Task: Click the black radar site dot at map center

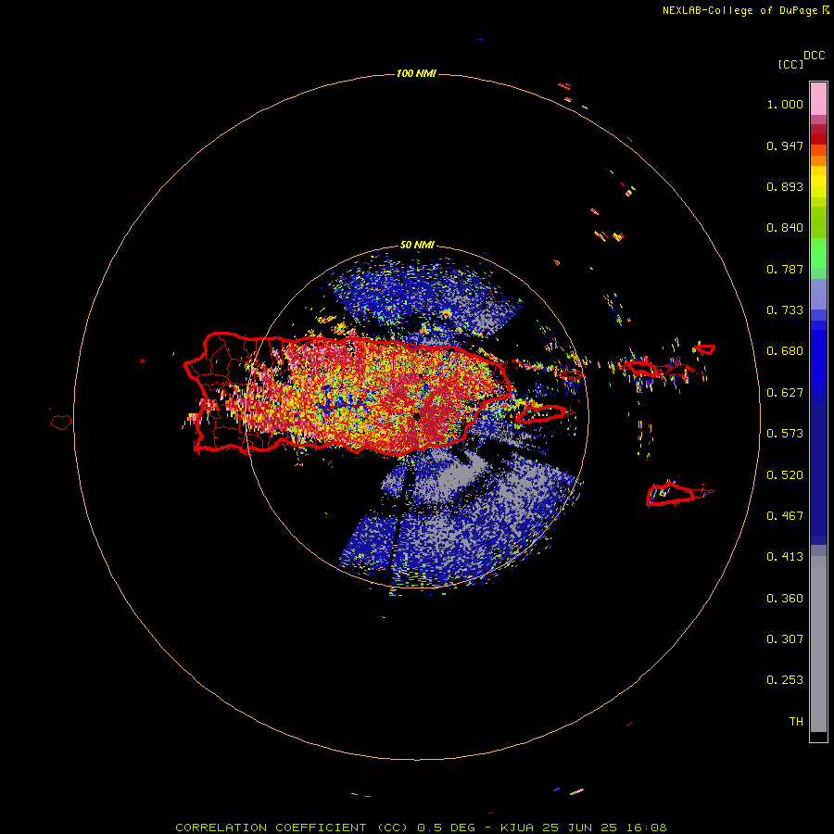Action: pyautogui.click(x=417, y=416)
